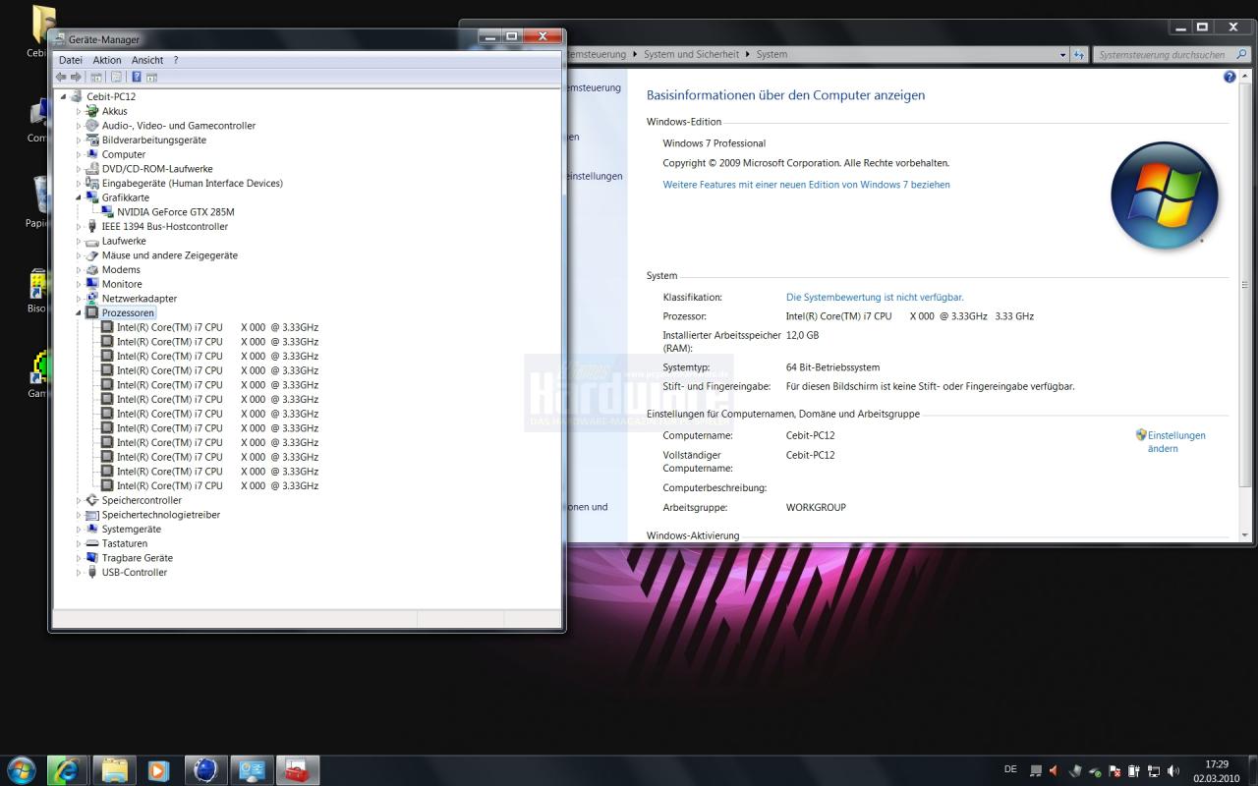Expand the Akkus node
This screenshot has height=786, width=1258.
pos(79,111)
